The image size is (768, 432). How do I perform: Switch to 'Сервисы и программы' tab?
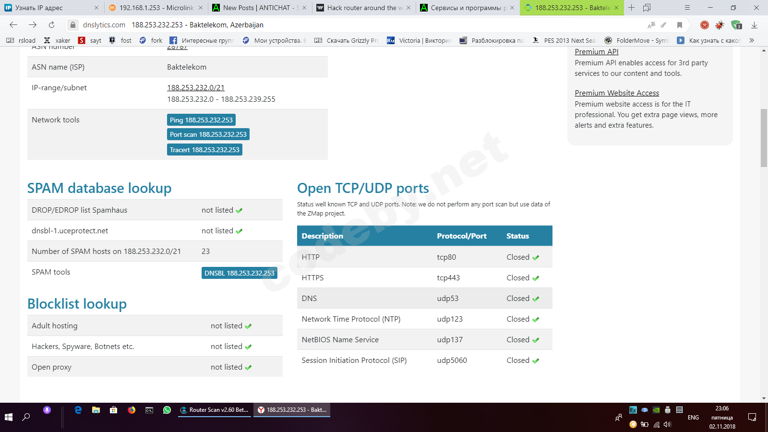[468, 8]
